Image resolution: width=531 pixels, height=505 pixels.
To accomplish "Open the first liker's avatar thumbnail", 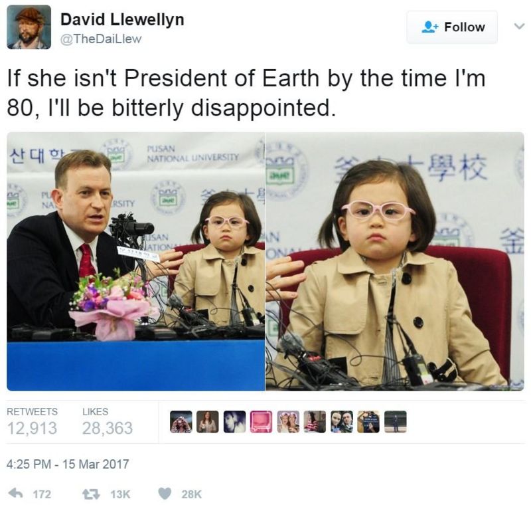I will pos(181,422).
